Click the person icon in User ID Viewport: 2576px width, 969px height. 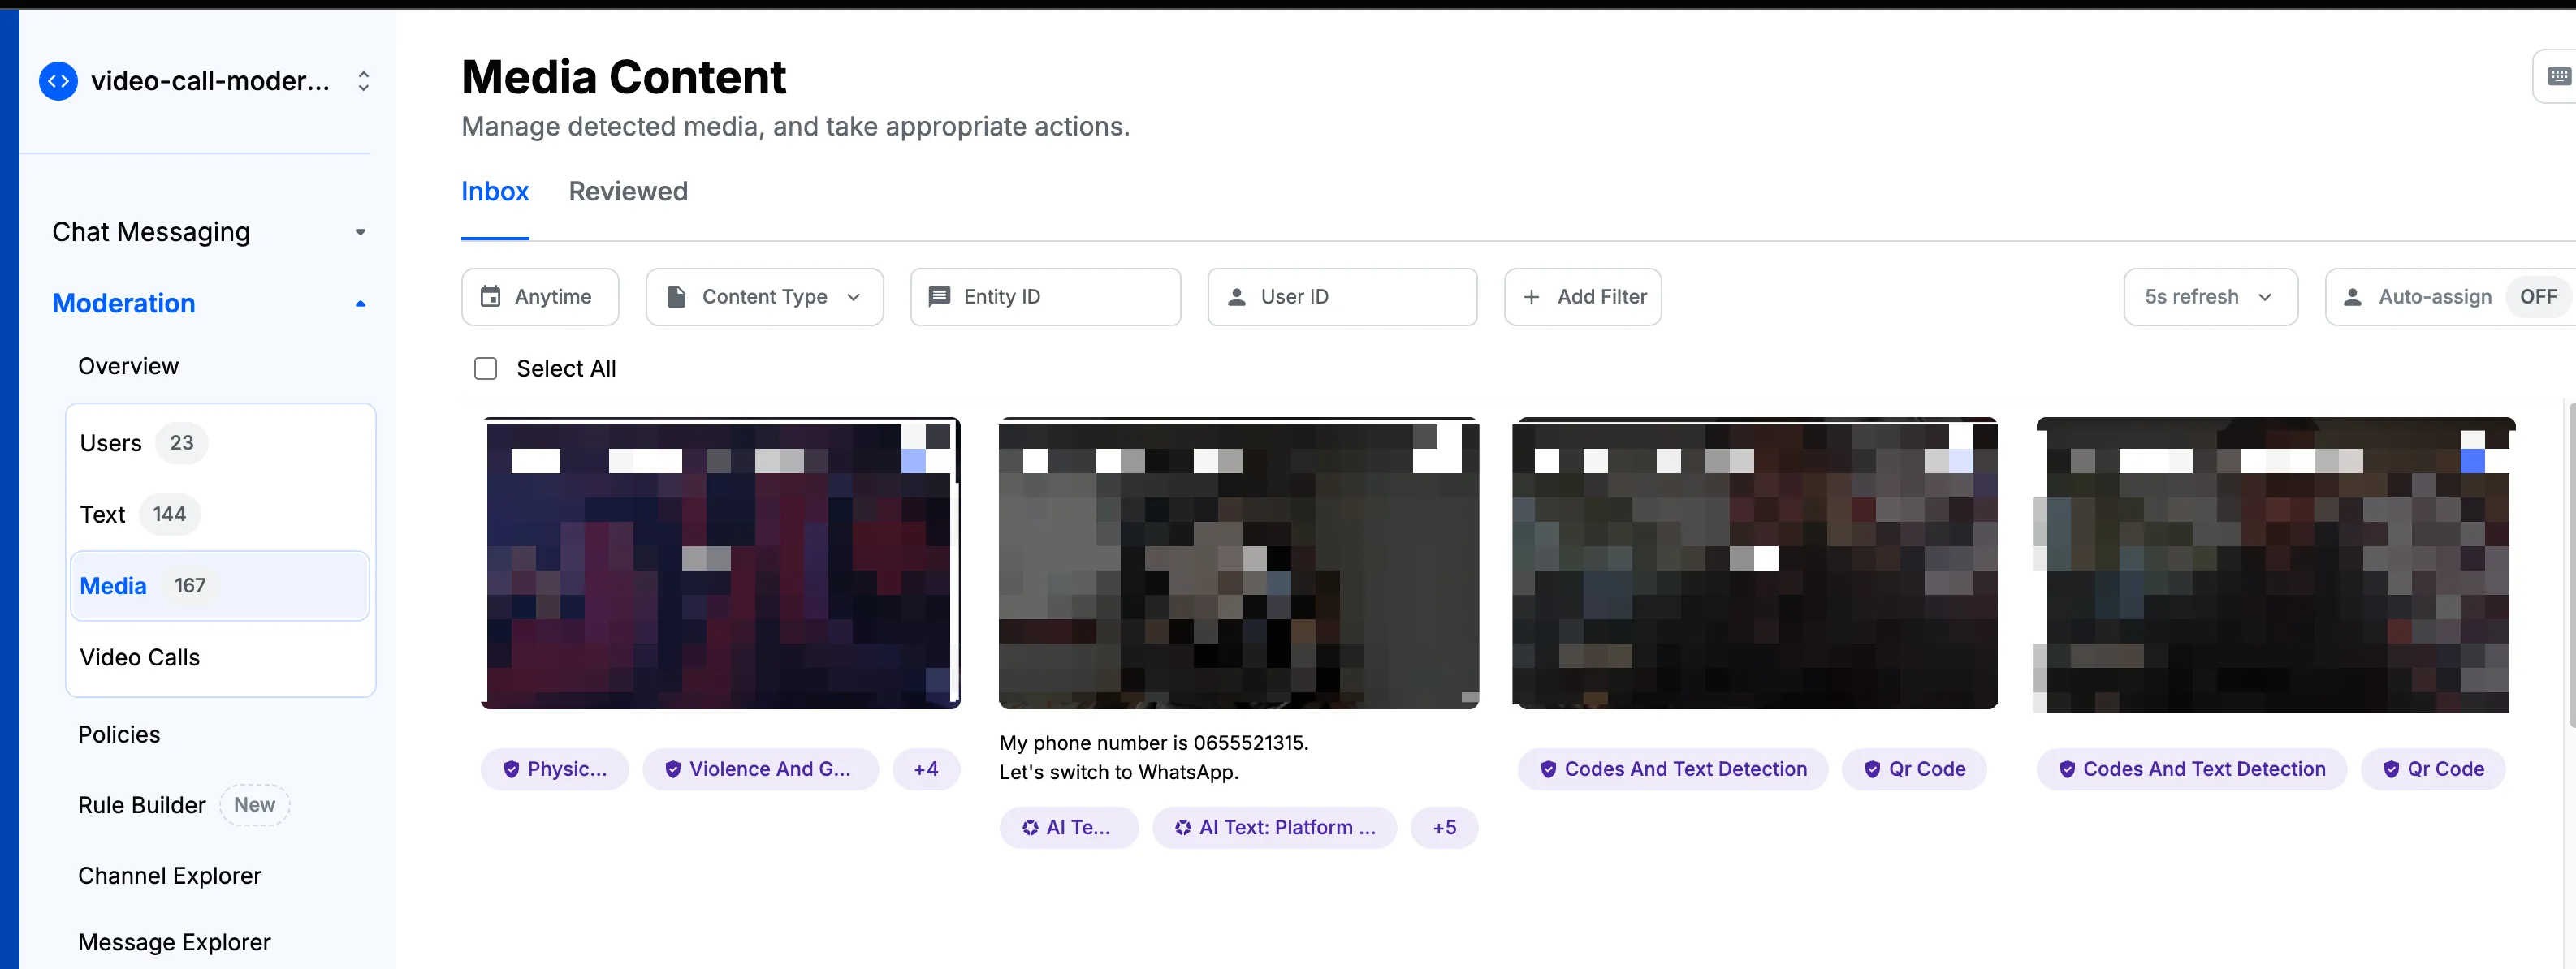point(1236,297)
